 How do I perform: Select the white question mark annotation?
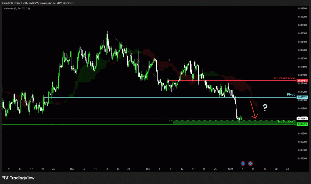pos(265,107)
